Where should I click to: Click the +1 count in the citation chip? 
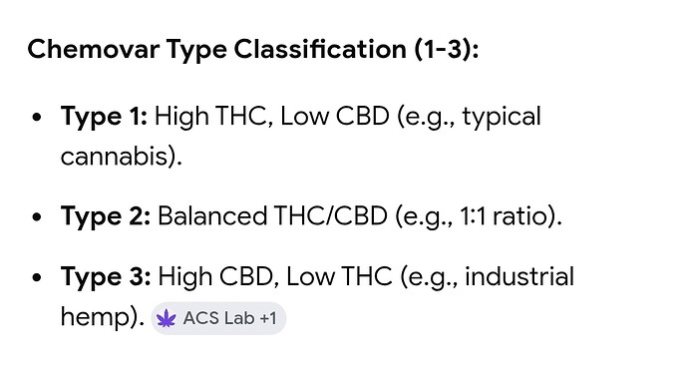tap(267, 318)
